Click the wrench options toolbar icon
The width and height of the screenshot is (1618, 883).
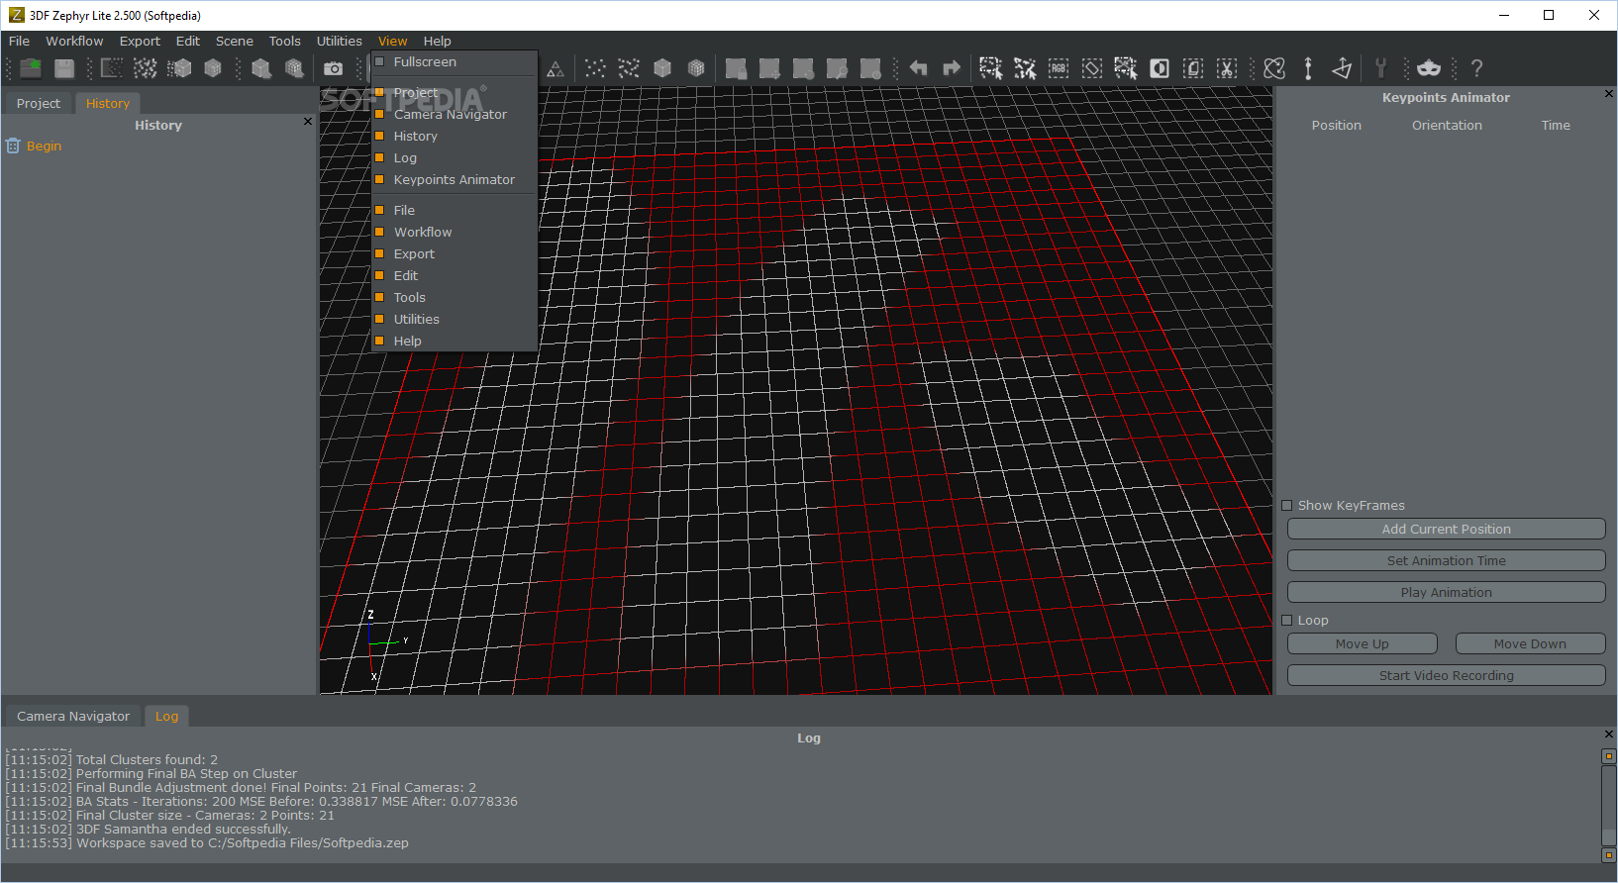1380,68
